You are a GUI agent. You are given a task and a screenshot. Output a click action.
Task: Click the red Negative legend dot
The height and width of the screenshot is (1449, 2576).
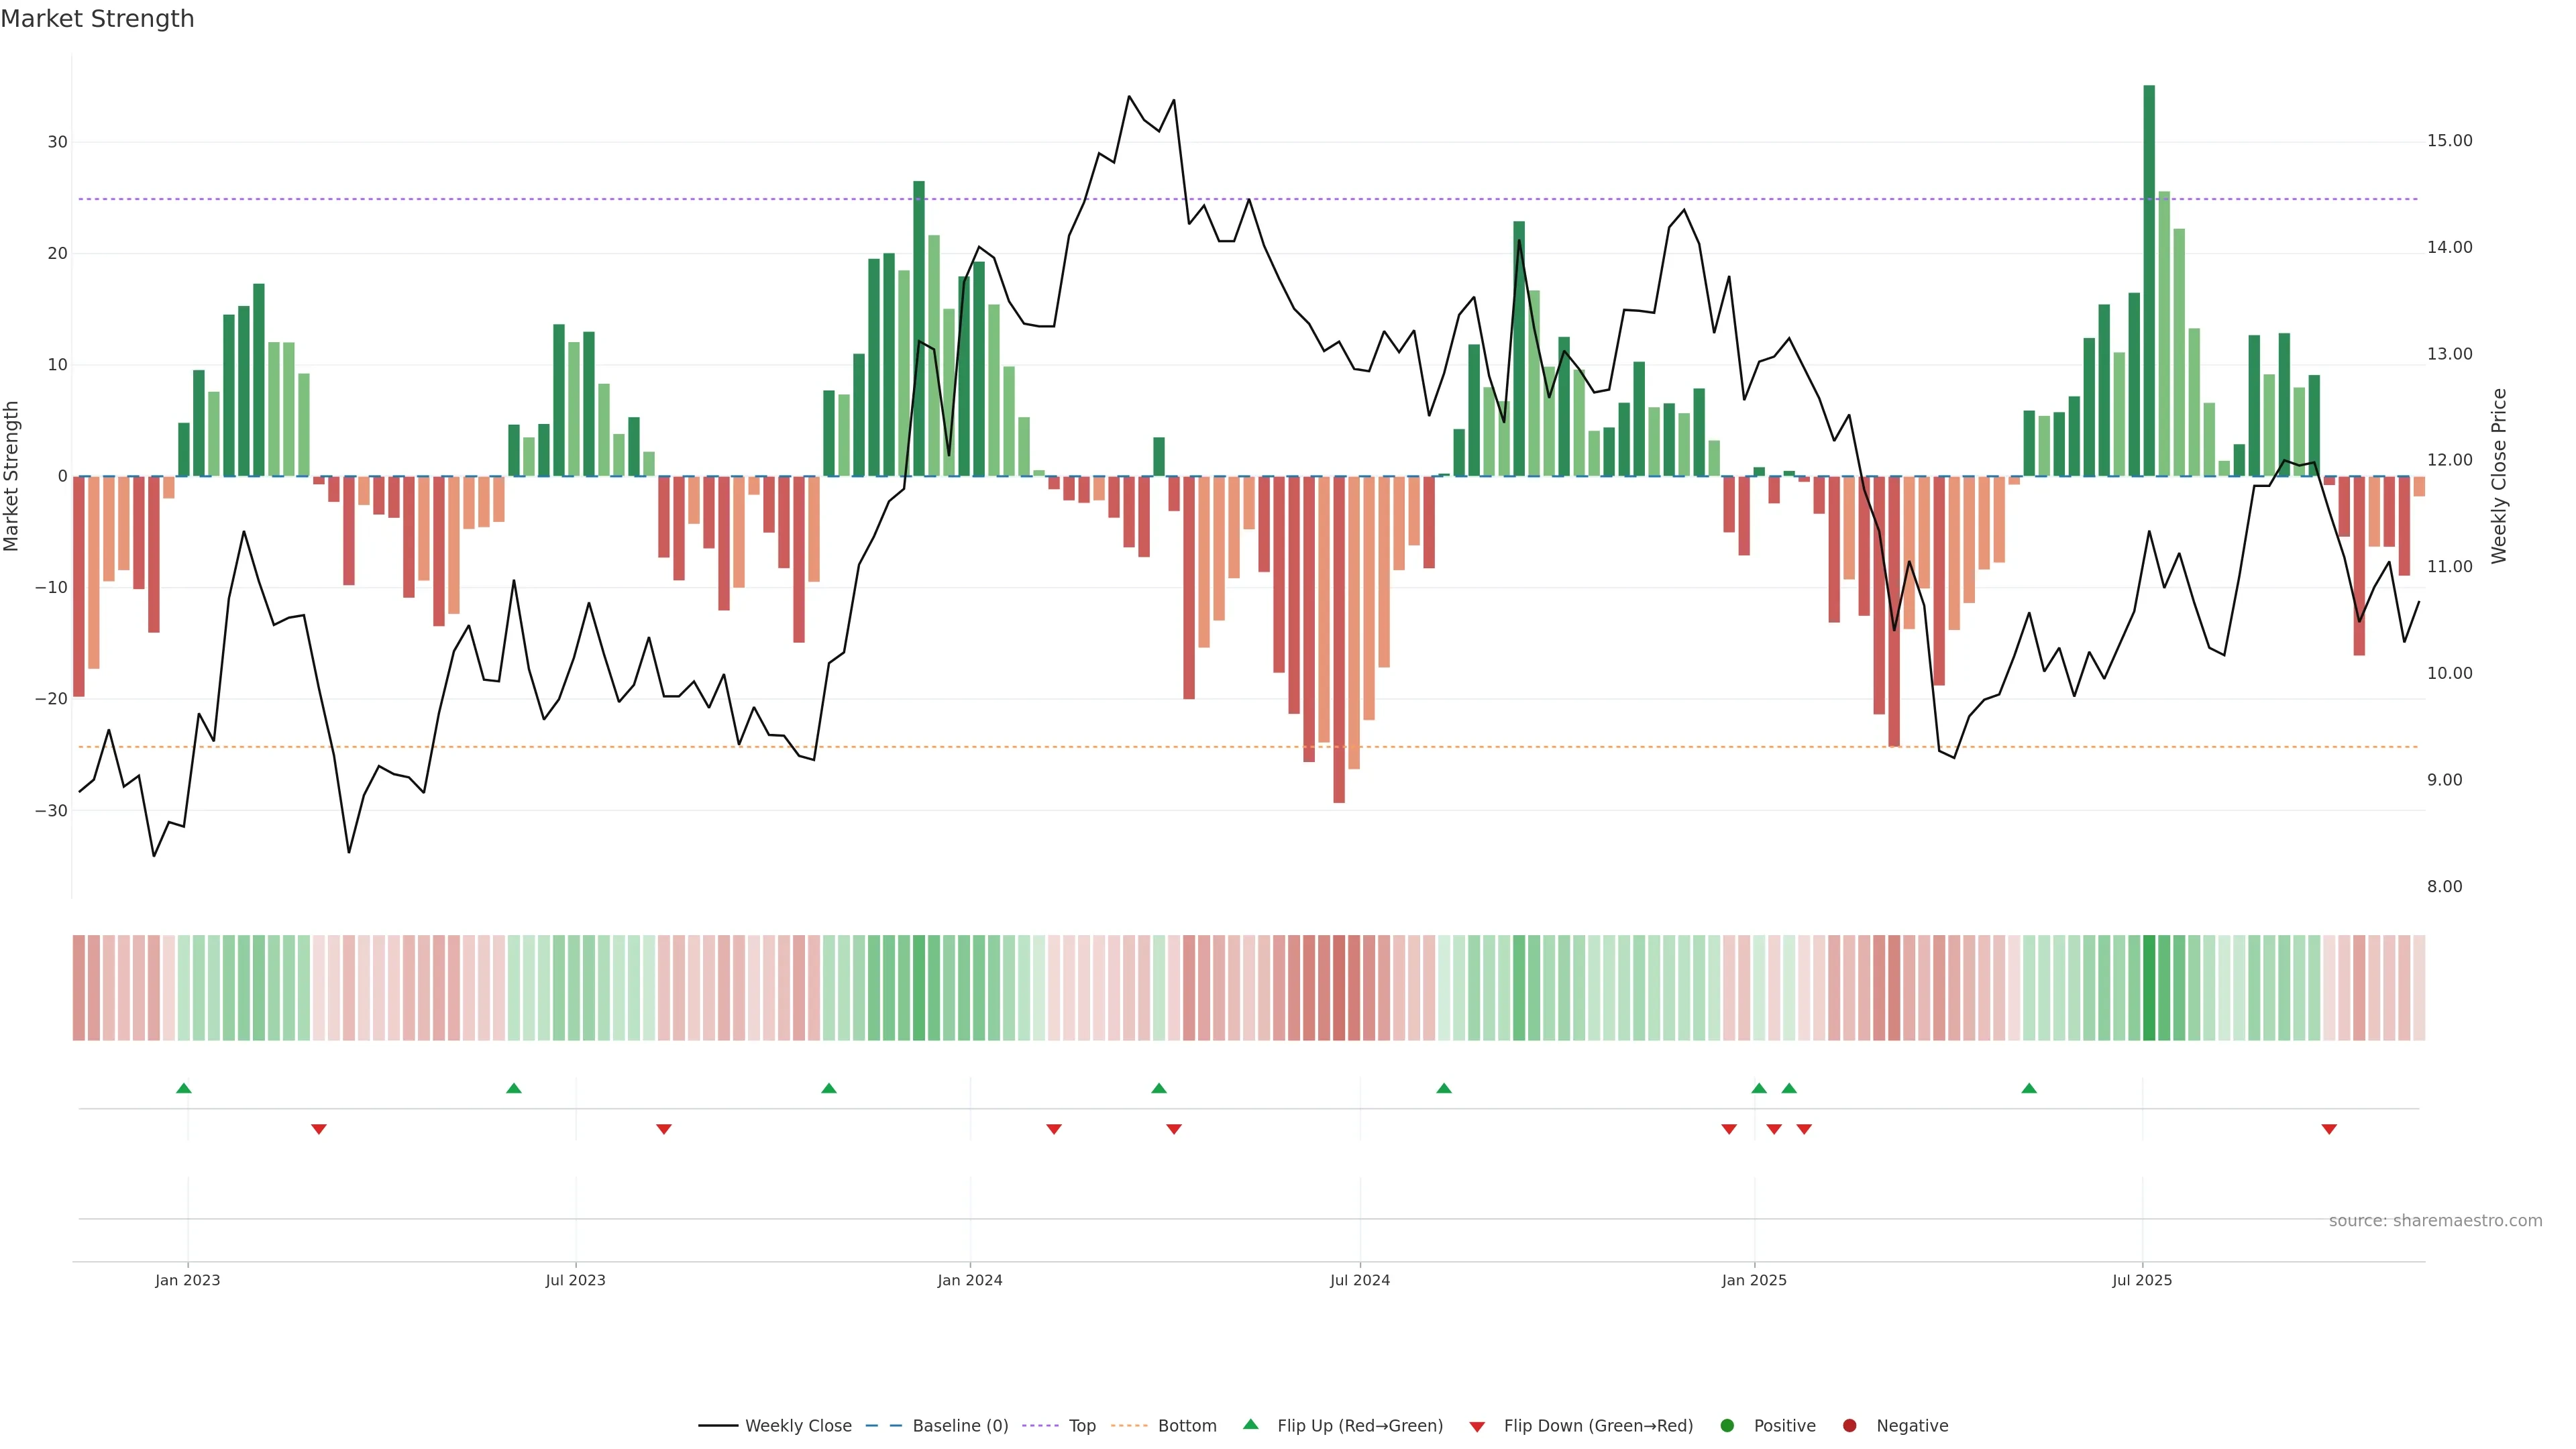pos(1849,1426)
